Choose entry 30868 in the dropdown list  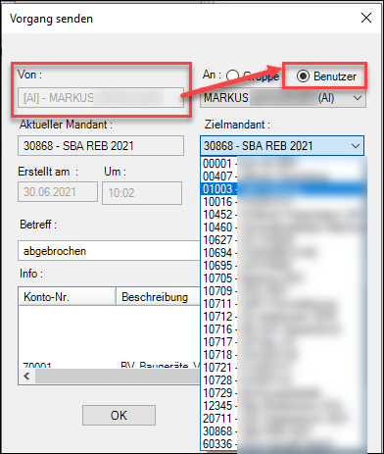(283, 431)
